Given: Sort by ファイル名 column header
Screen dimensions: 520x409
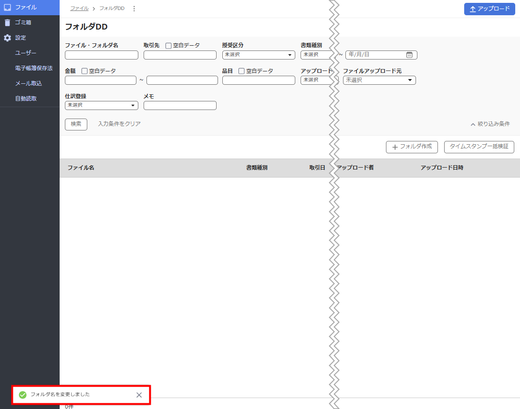Looking at the screenshot, I should [81, 168].
